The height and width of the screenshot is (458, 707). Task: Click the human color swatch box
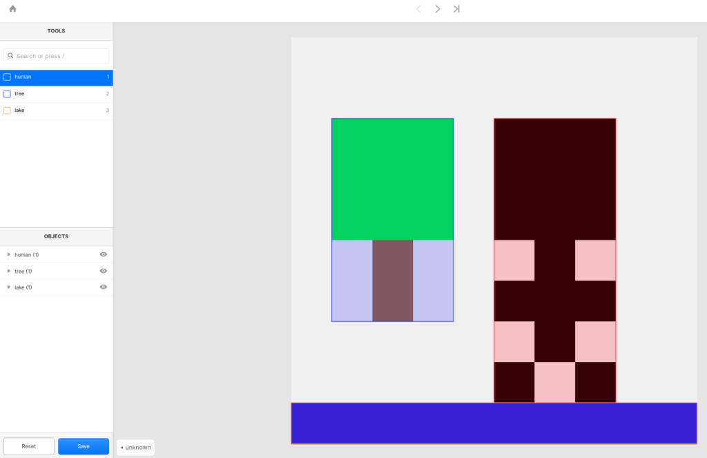click(x=7, y=77)
